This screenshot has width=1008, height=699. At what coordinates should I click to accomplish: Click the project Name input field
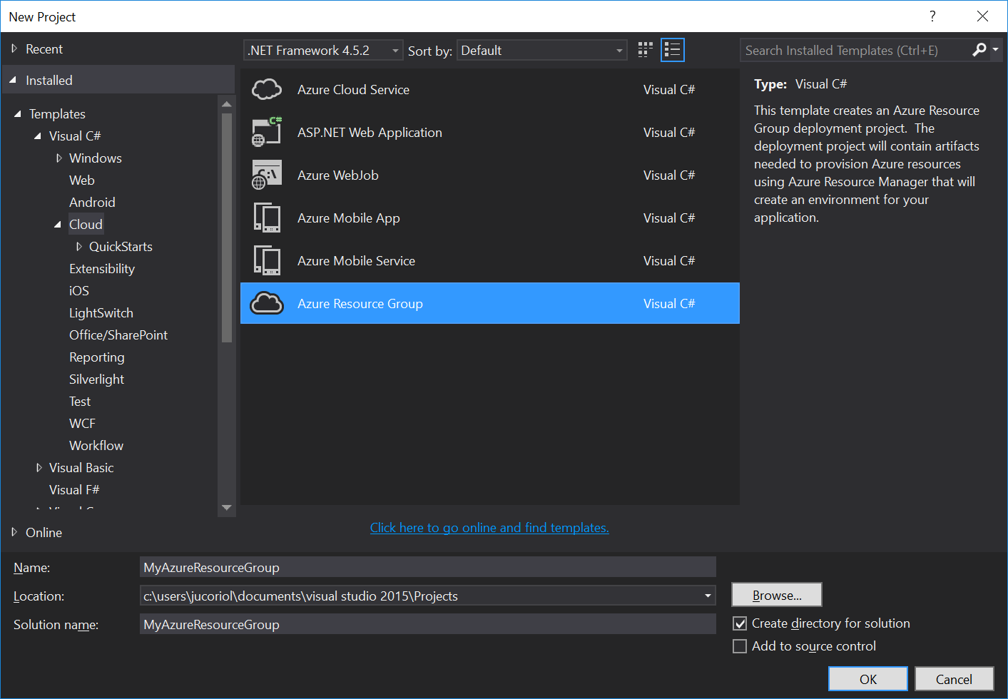coord(428,567)
